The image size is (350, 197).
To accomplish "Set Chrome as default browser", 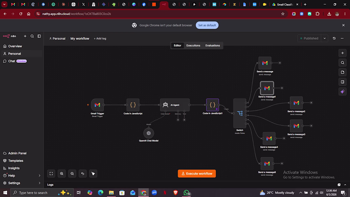I will tap(207, 25).
